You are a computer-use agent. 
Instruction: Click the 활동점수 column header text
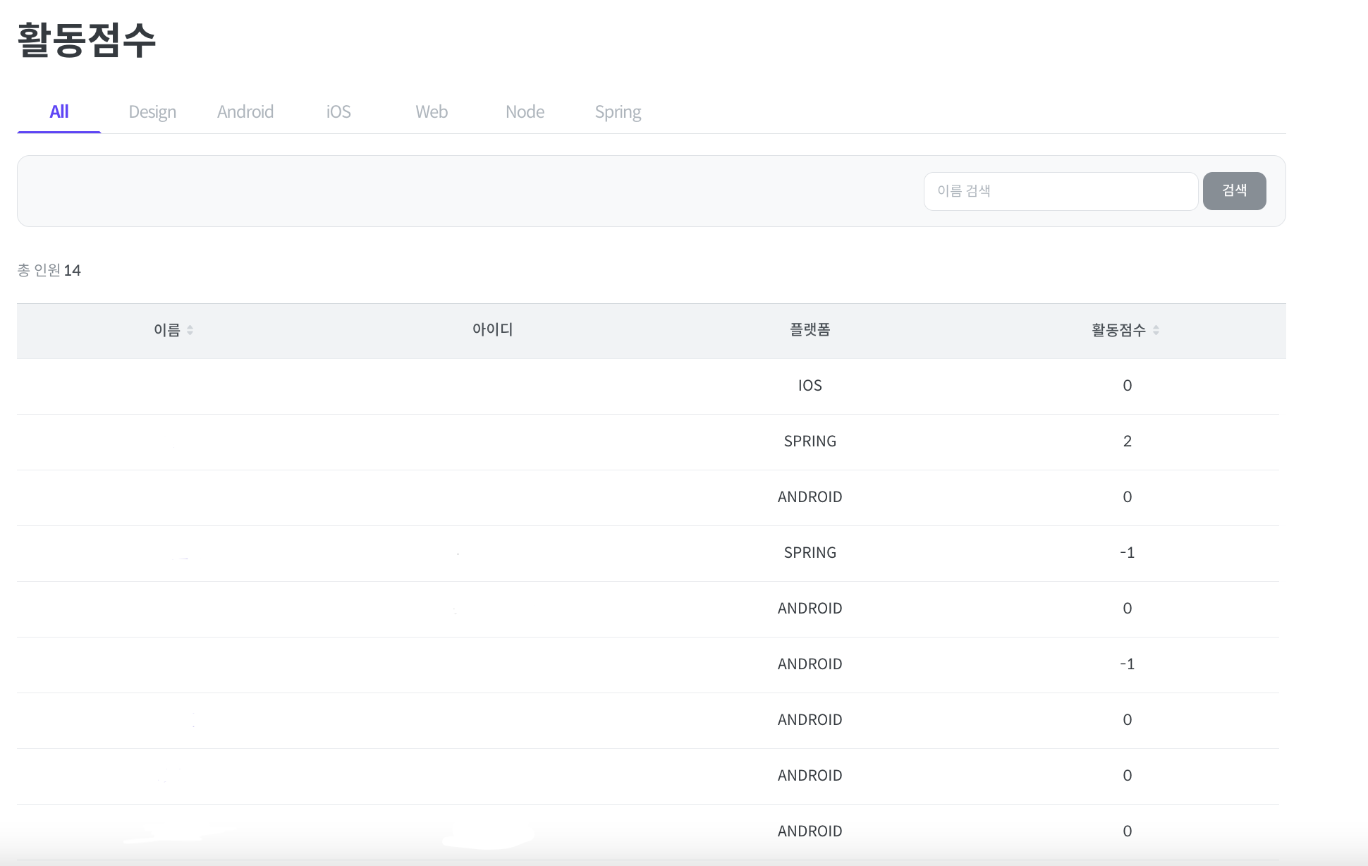click(1118, 330)
